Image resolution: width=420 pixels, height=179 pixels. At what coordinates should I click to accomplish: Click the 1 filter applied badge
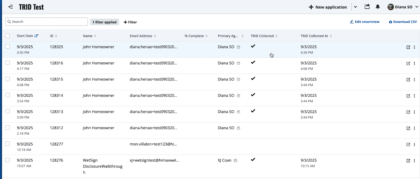click(104, 22)
